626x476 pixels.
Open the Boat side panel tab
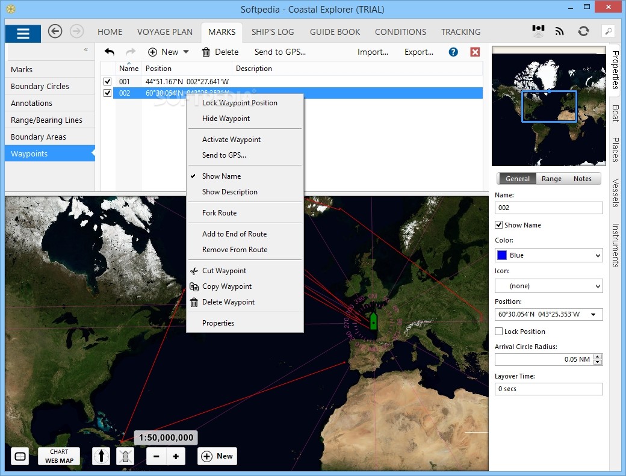(x=616, y=113)
